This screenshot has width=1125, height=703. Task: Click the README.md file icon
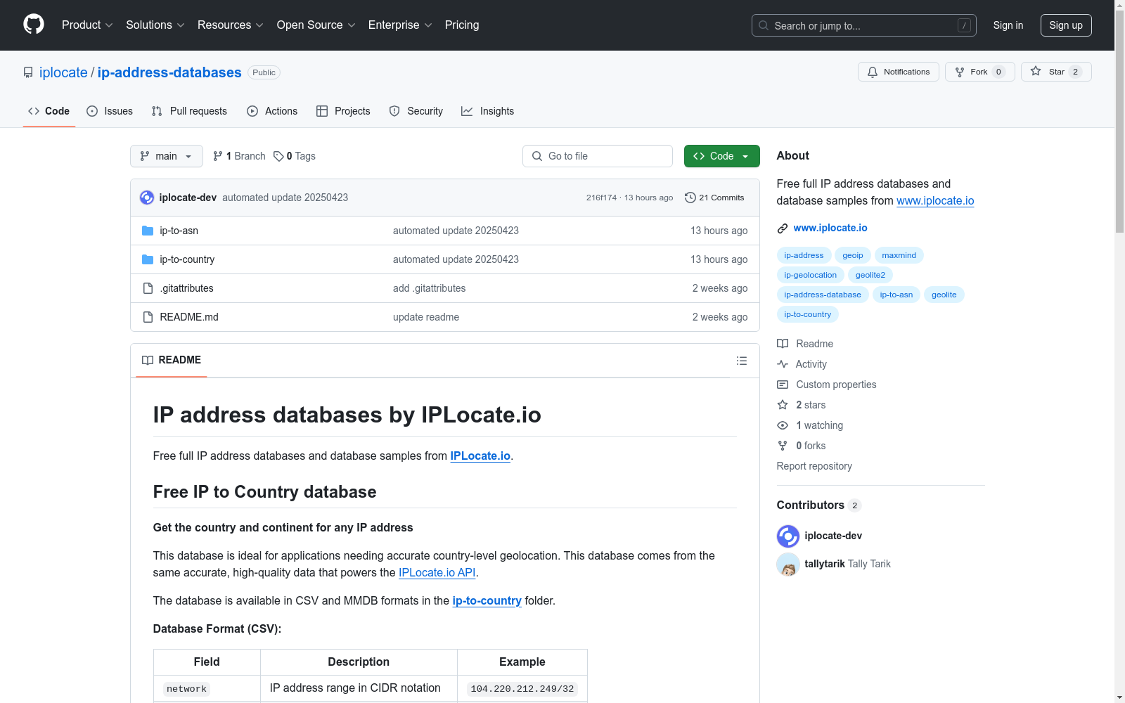(148, 317)
